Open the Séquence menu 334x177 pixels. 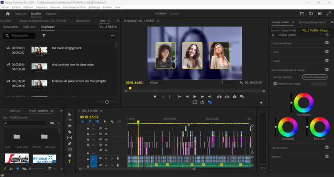(x=41, y=7)
